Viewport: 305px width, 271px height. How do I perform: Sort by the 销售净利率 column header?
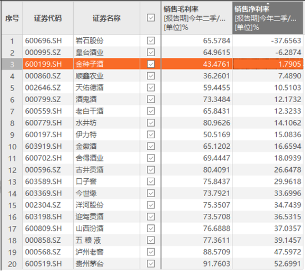(x=267, y=18)
